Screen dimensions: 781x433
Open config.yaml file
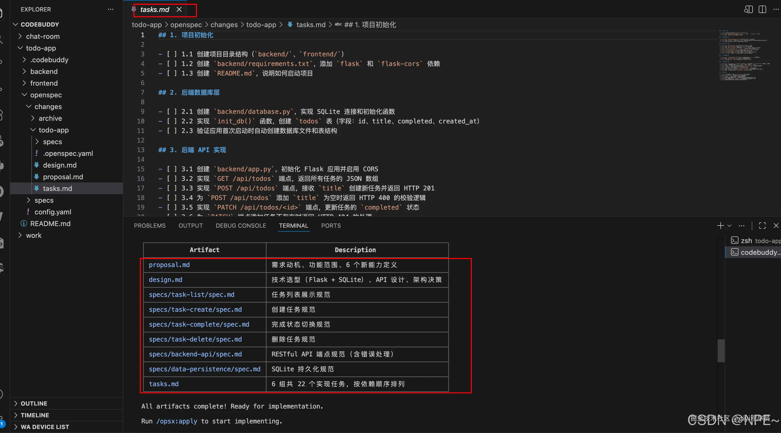tap(53, 212)
